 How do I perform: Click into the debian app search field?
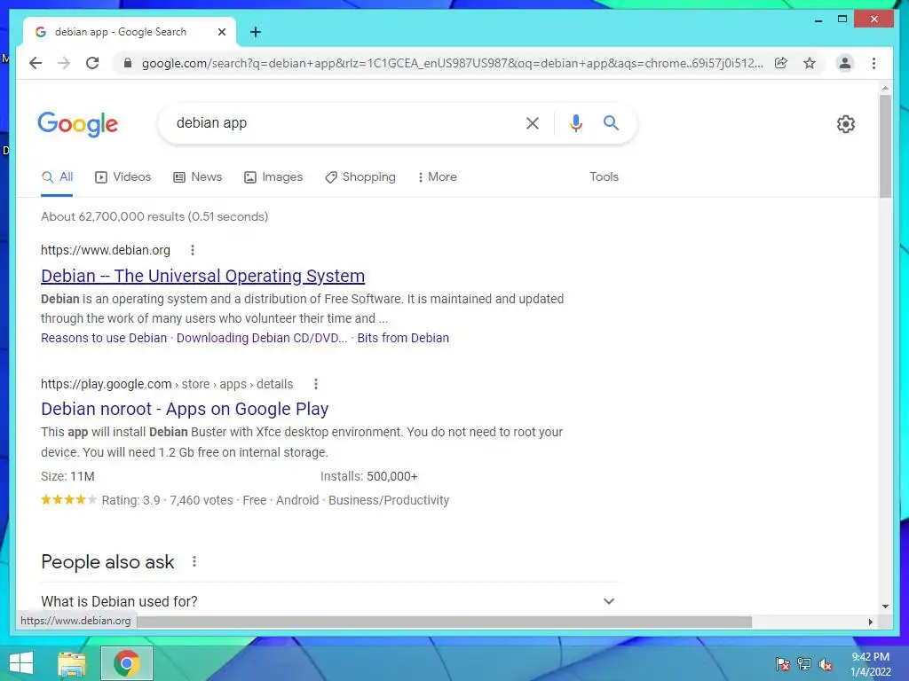tap(342, 122)
